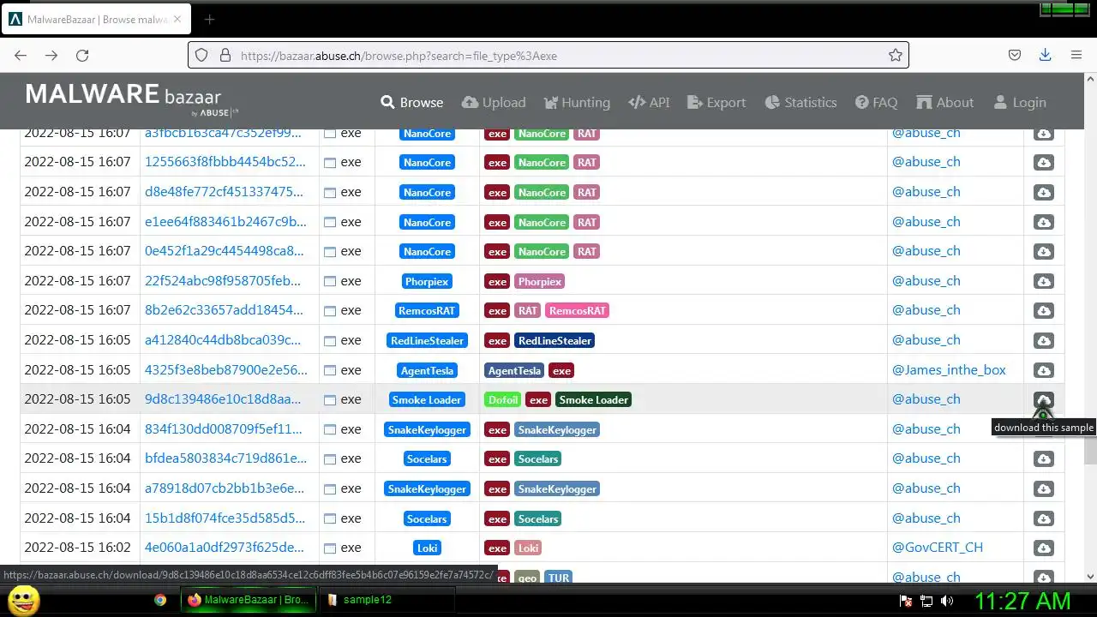Download the a78918d07cb2bb1b3e6e SnakeKeylogger sample
The height and width of the screenshot is (617, 1097).
coord(1043,489)
